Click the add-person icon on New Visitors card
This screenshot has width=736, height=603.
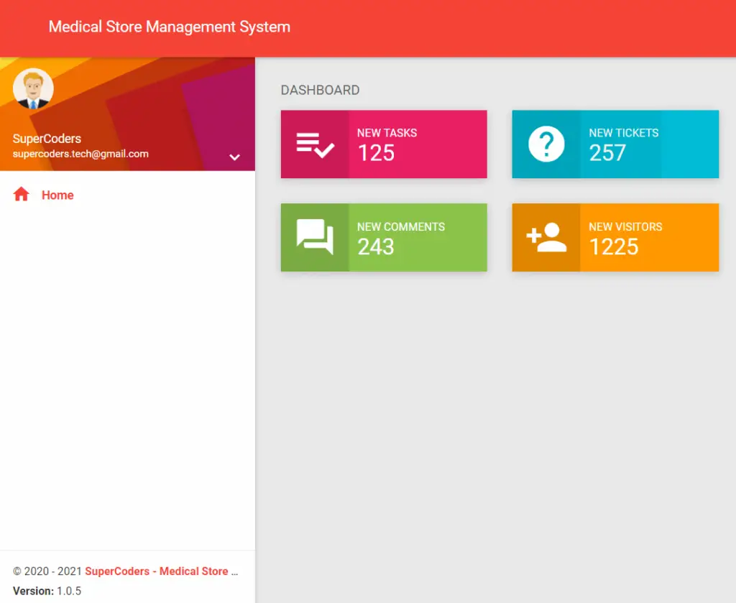pyautogui.click(x=548, y=237)
